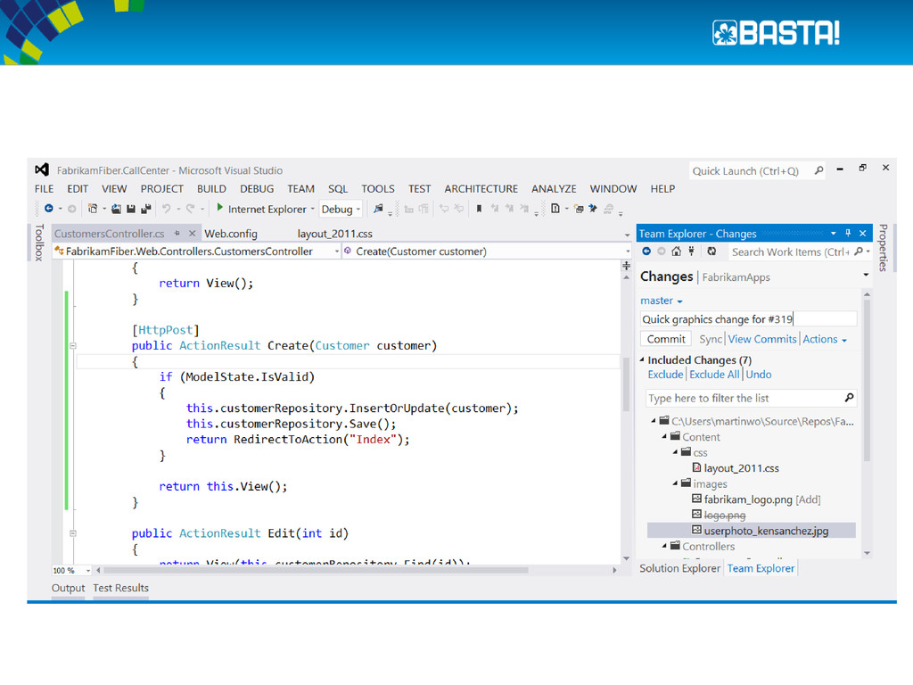
Task: Collapse the Included Changes section
Action: (x=642, y=359)
